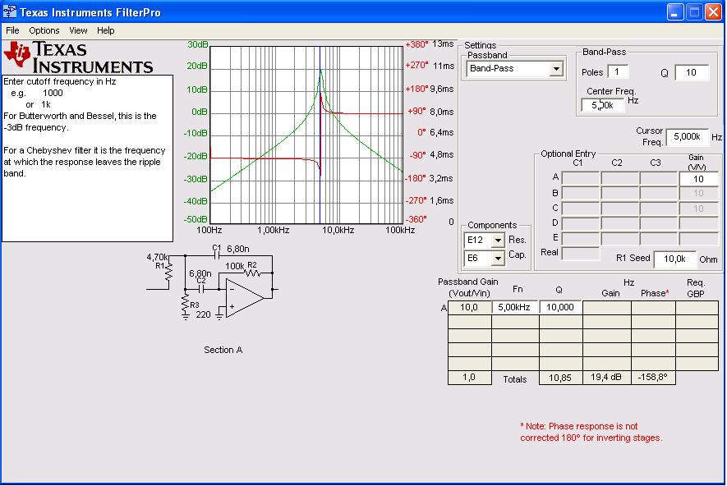Click the Totals phase -158,8° cell
Image resolution: width=727 pixels, height=486 pixels.
point(653,378)
